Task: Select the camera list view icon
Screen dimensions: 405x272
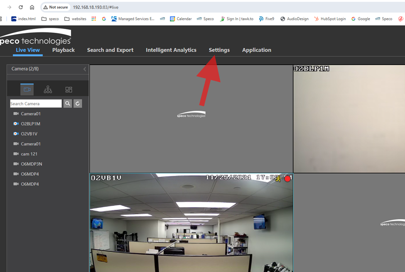Action: 27,89
